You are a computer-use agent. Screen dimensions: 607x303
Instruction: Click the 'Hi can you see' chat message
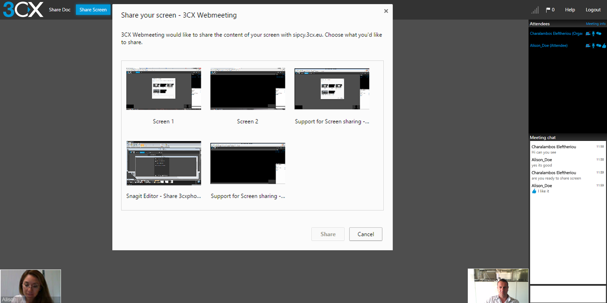pyautogui.click(x=544, y=153)
